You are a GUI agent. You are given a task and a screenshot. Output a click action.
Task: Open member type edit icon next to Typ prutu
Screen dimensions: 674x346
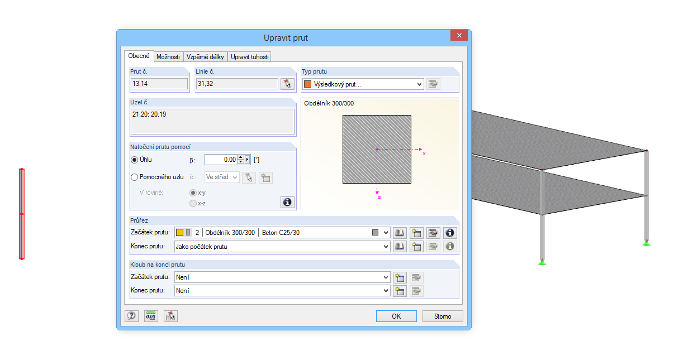433,84
